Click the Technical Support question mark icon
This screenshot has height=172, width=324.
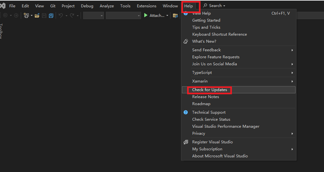[186, 112]
